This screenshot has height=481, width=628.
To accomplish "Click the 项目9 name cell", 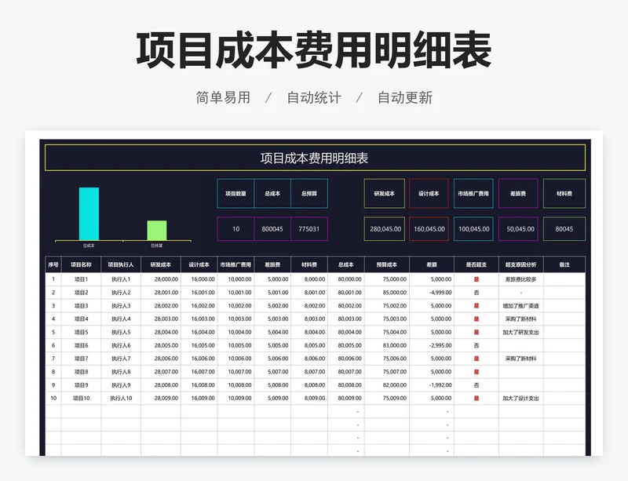I will click(82, 385).
